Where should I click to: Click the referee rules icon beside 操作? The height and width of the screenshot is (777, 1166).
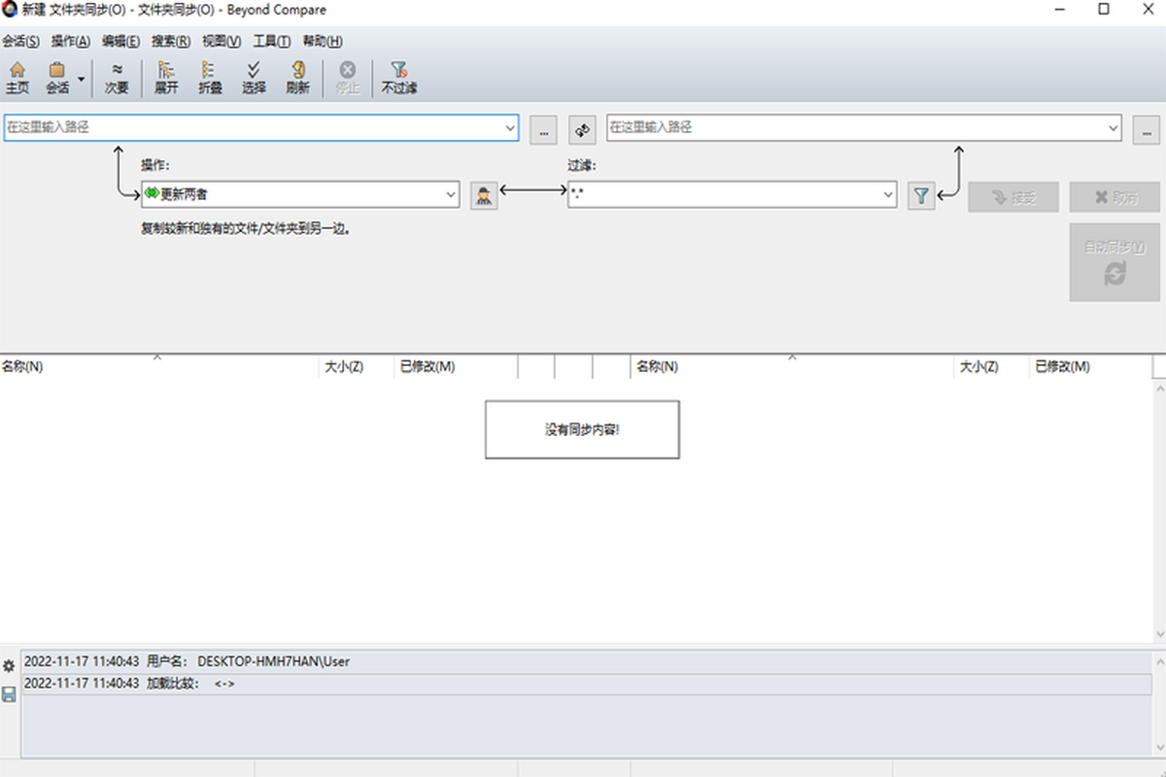484,195
